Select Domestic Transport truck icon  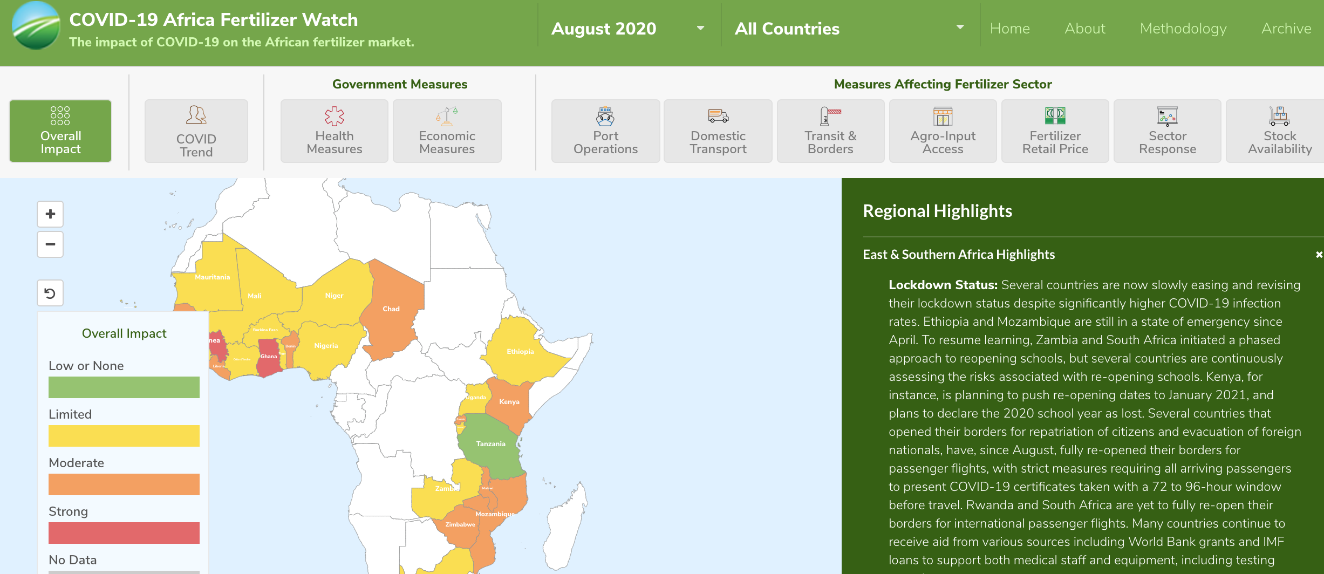[x=718, y=116]
